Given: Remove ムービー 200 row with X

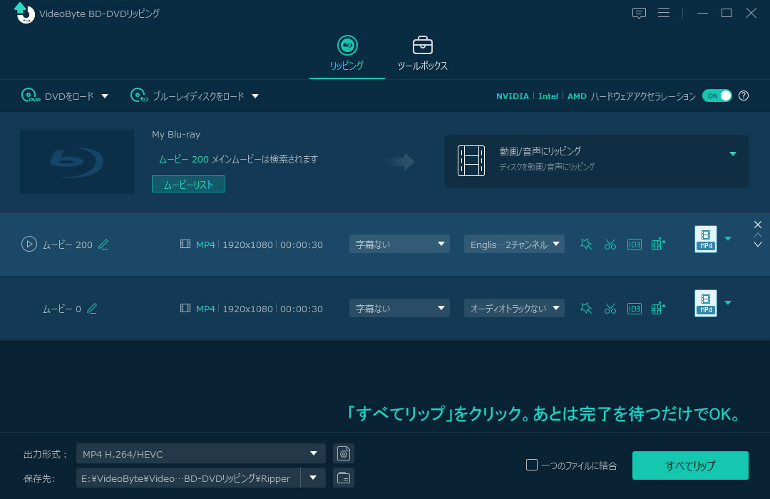Looking at the screenshot, I should click(x=758, y=225).
